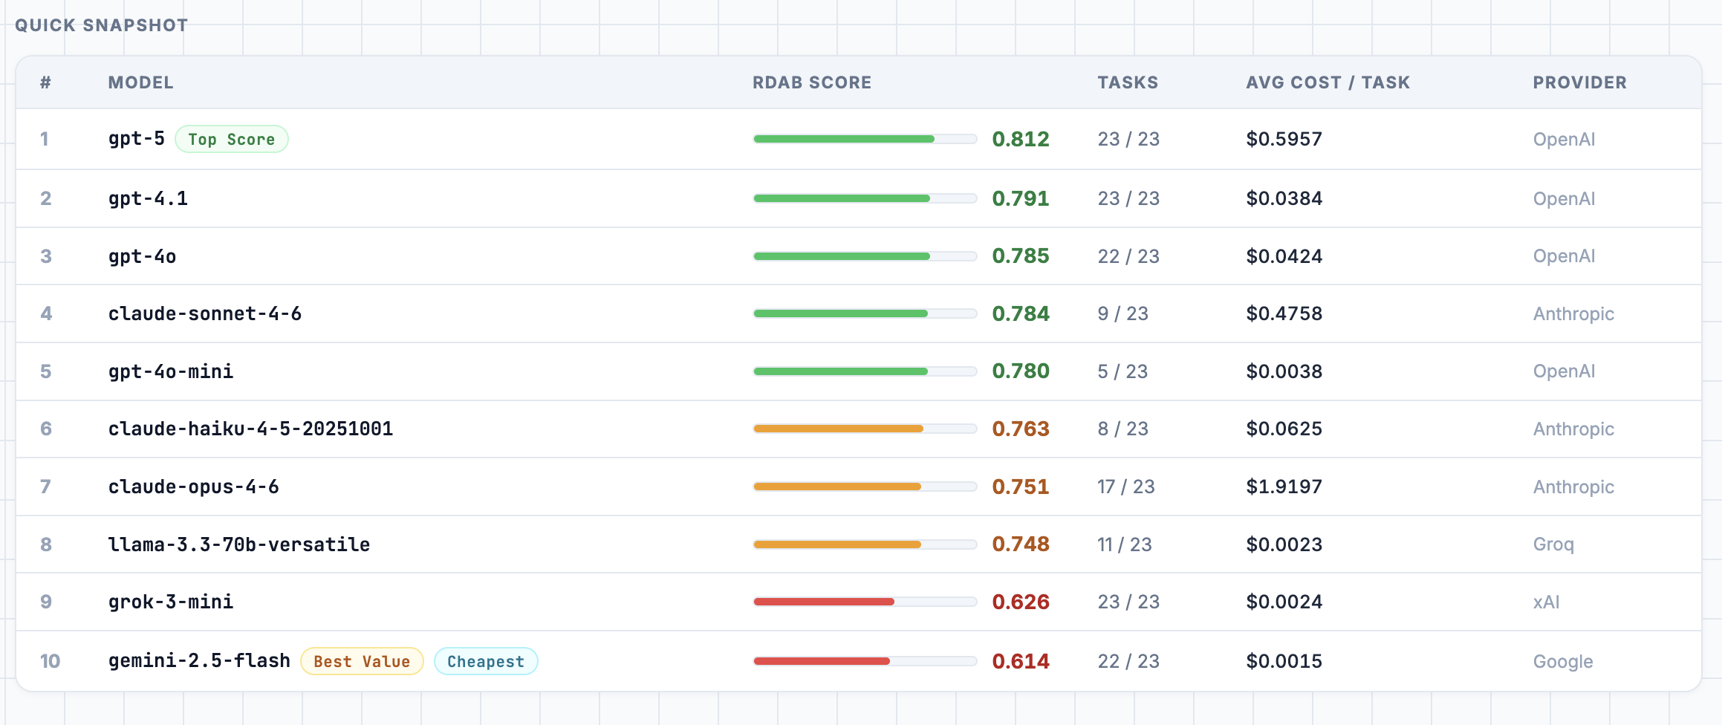1722x725 pixels.
Task: Select the claude-sonnet-4-6 model name
Action: [205, 313]
